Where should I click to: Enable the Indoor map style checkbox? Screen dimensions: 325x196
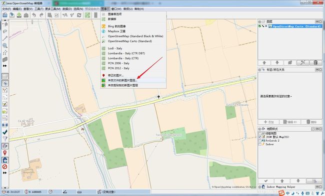[x=259, y=144]
